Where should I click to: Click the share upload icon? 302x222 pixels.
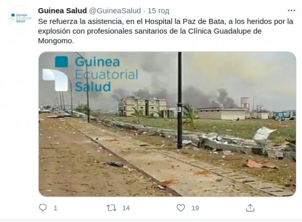(250, 208)
